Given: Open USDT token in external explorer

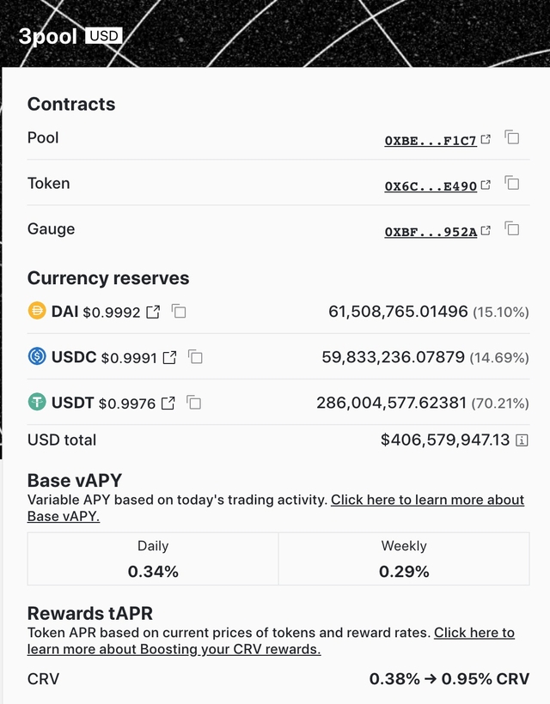Looking at the screenshot, I should click(168, 403).
